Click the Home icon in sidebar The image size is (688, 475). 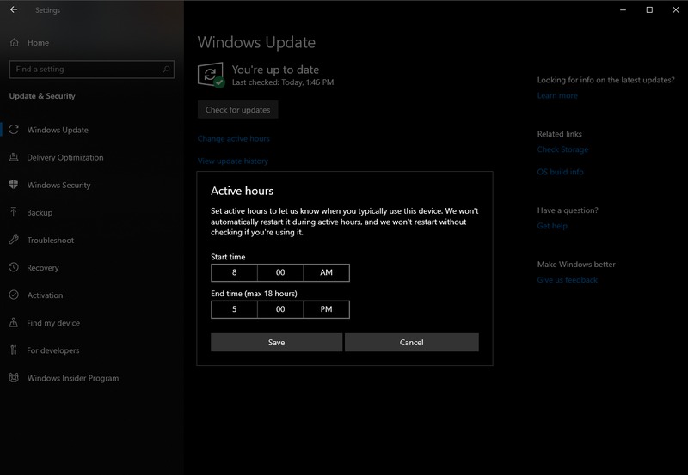[x=15, y=42]
